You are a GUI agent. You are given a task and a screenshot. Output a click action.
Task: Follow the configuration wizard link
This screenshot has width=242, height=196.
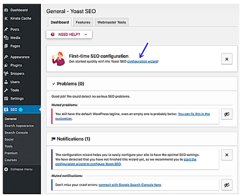point(142,61)
